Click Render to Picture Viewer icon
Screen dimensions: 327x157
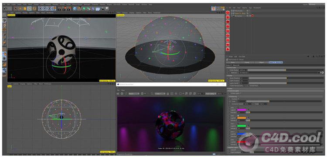click(x=64, y=9)
